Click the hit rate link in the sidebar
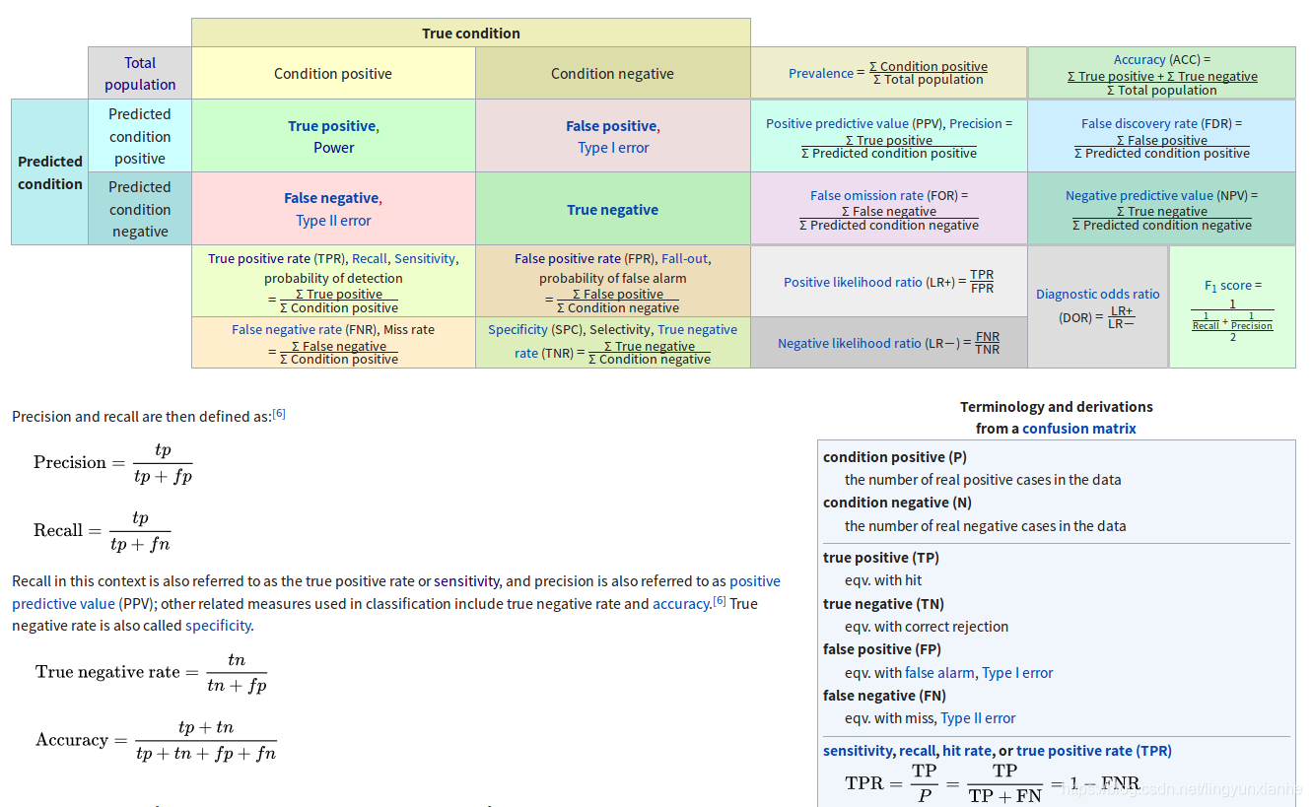Image resolution: width=1312 pixels, height=807 pixels. click(x=967, y=751)
